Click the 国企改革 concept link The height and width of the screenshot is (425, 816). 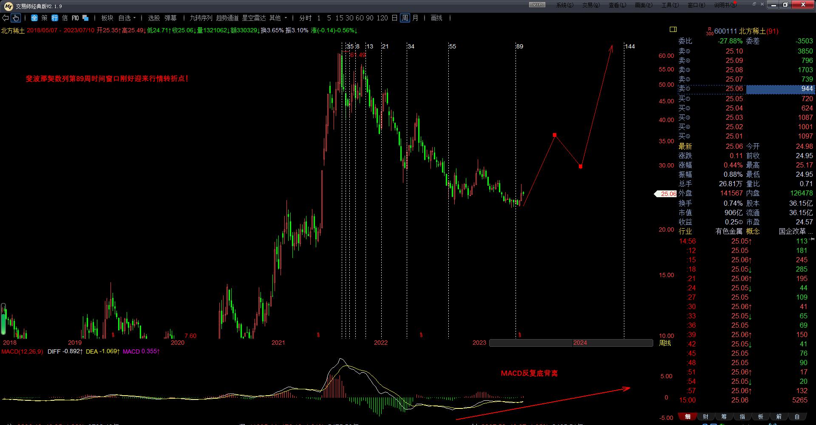click(792, 231)
